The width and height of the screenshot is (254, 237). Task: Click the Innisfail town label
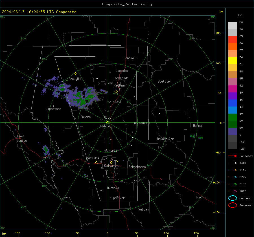(x=114, y=102)
